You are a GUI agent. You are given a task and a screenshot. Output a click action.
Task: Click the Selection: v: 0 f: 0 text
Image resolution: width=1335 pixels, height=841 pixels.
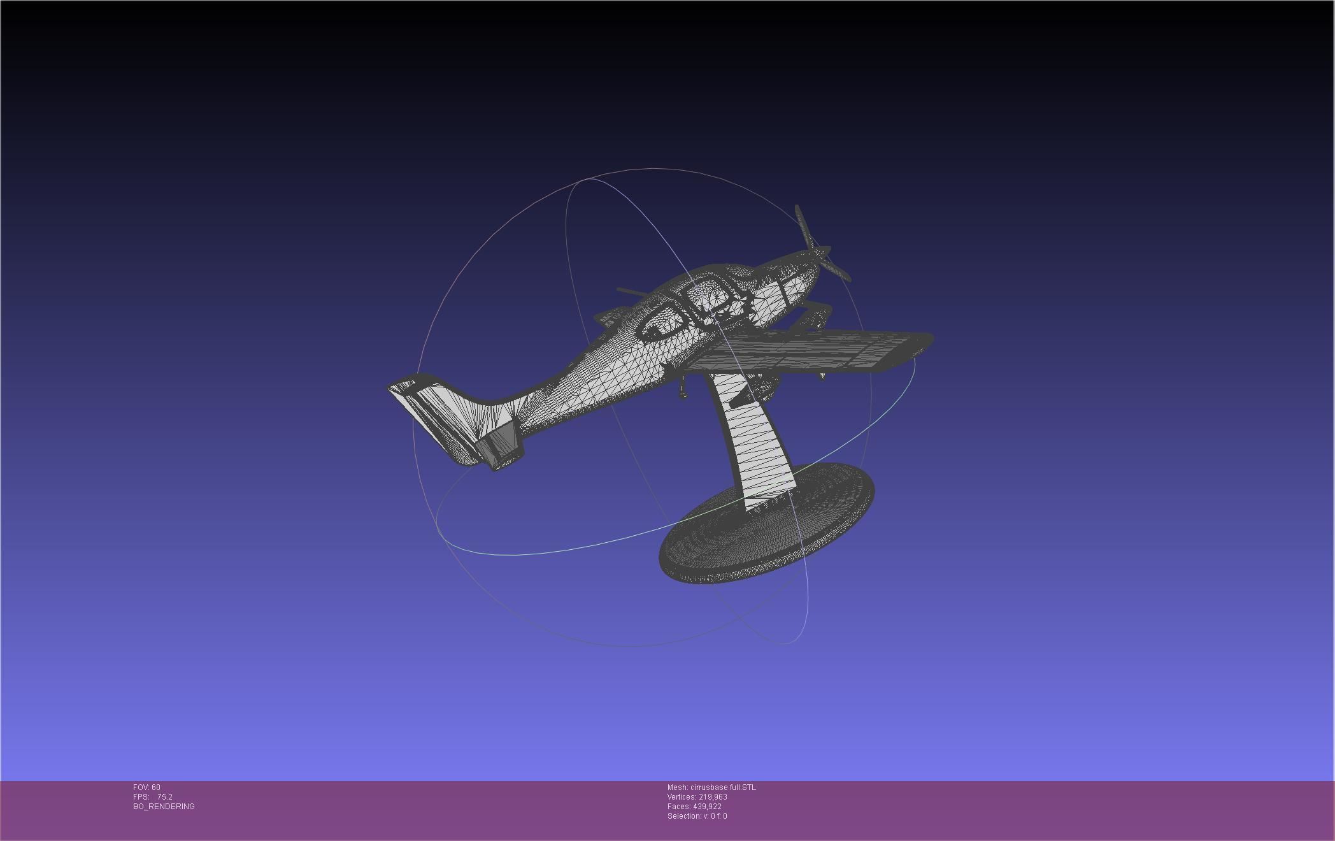(697, 816)
